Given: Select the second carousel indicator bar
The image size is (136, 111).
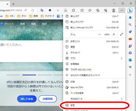Looking at the screenshot, I should pyautogui.click(x=29, y=75).
